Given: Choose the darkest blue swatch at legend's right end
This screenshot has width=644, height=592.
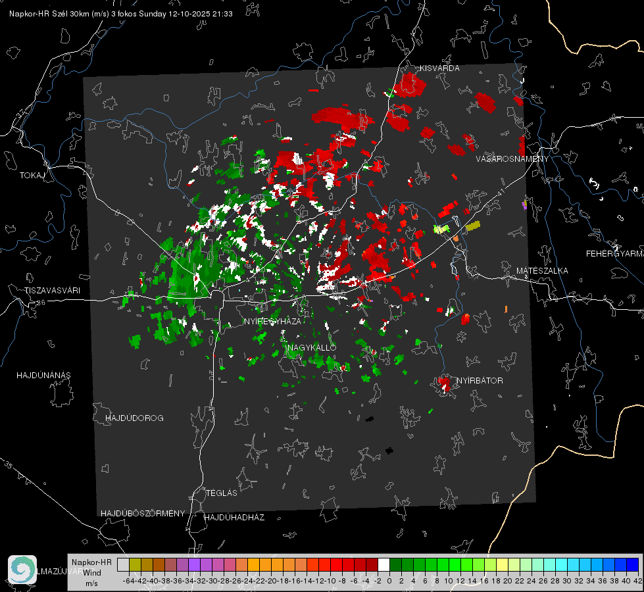Looking at the screenshot, I should point(633,564).
